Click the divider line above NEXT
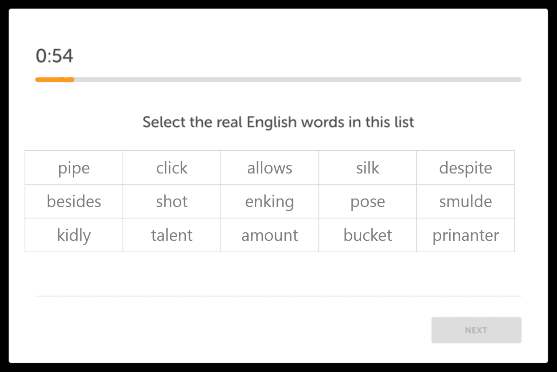 tap(278, 296)
